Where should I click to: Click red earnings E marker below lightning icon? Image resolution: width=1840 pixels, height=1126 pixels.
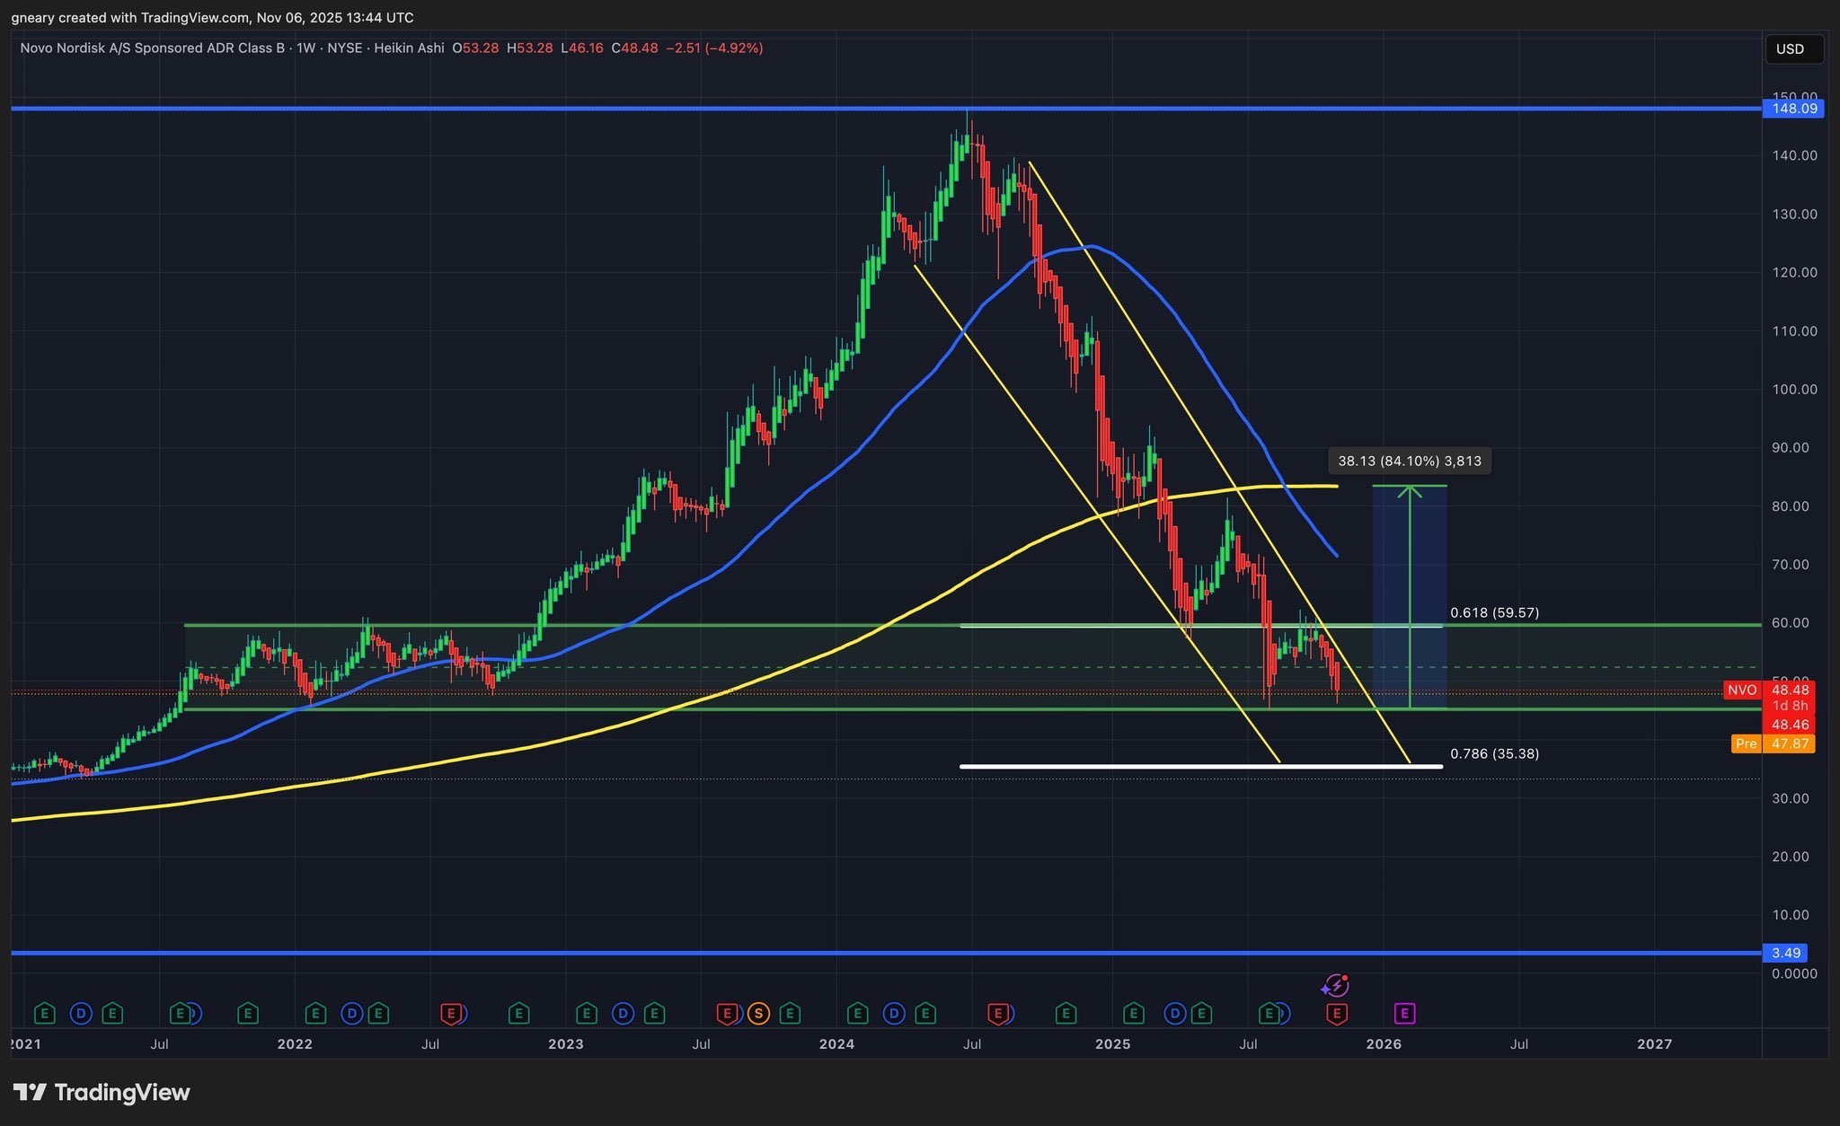click(x=1337, y=1014)
